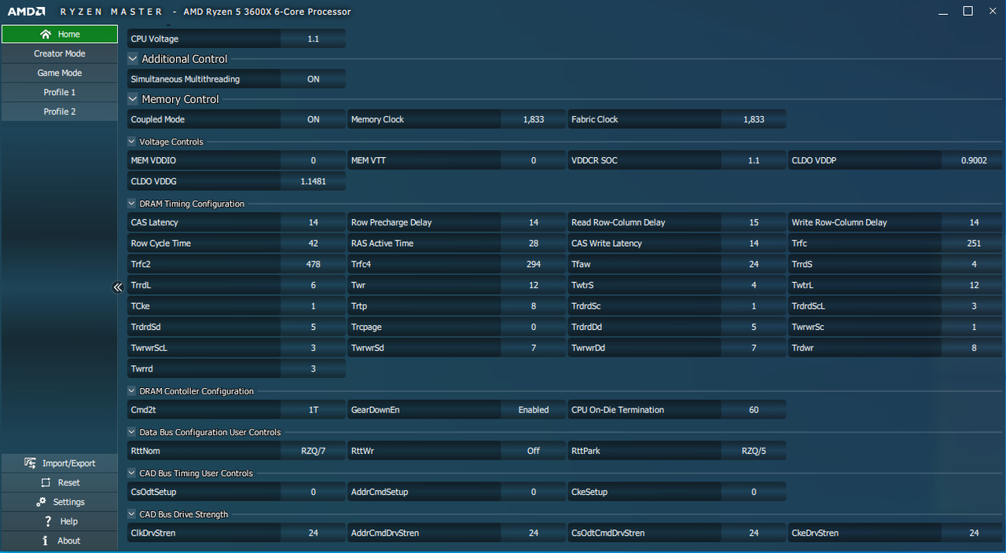Click CPU On-Die Termination value 60
The height and width of the screenshot is (553, 1006).
754,410
